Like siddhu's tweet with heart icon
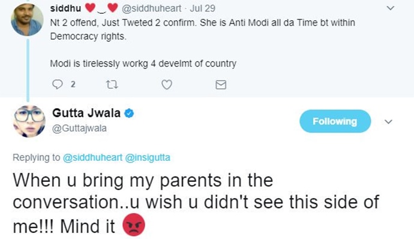Screen dimensions: 414x239 tap(167, 85)
